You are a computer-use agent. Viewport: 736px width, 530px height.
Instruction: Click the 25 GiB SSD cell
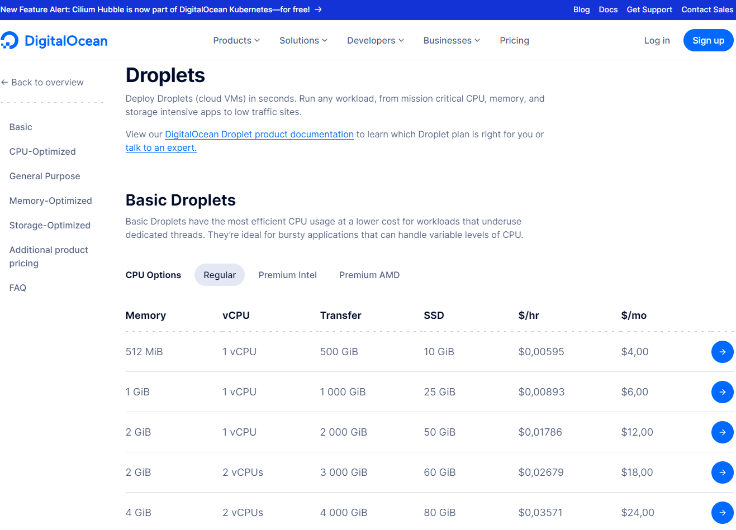tap(439, 392)
